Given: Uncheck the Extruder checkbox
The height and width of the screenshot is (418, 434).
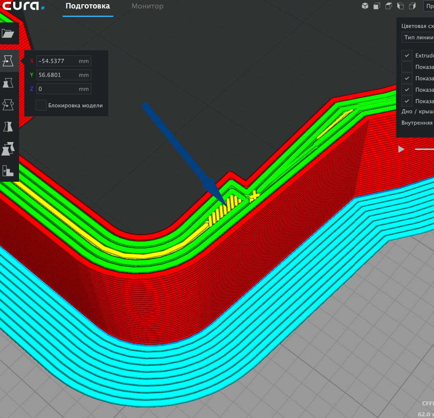Looking at the screenshot, I should coord(407,55).
